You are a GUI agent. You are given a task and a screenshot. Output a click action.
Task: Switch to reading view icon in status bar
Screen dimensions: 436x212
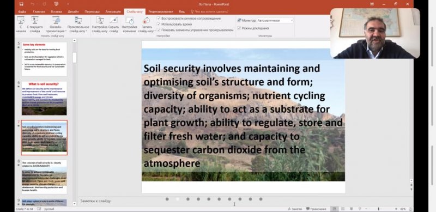351,209
